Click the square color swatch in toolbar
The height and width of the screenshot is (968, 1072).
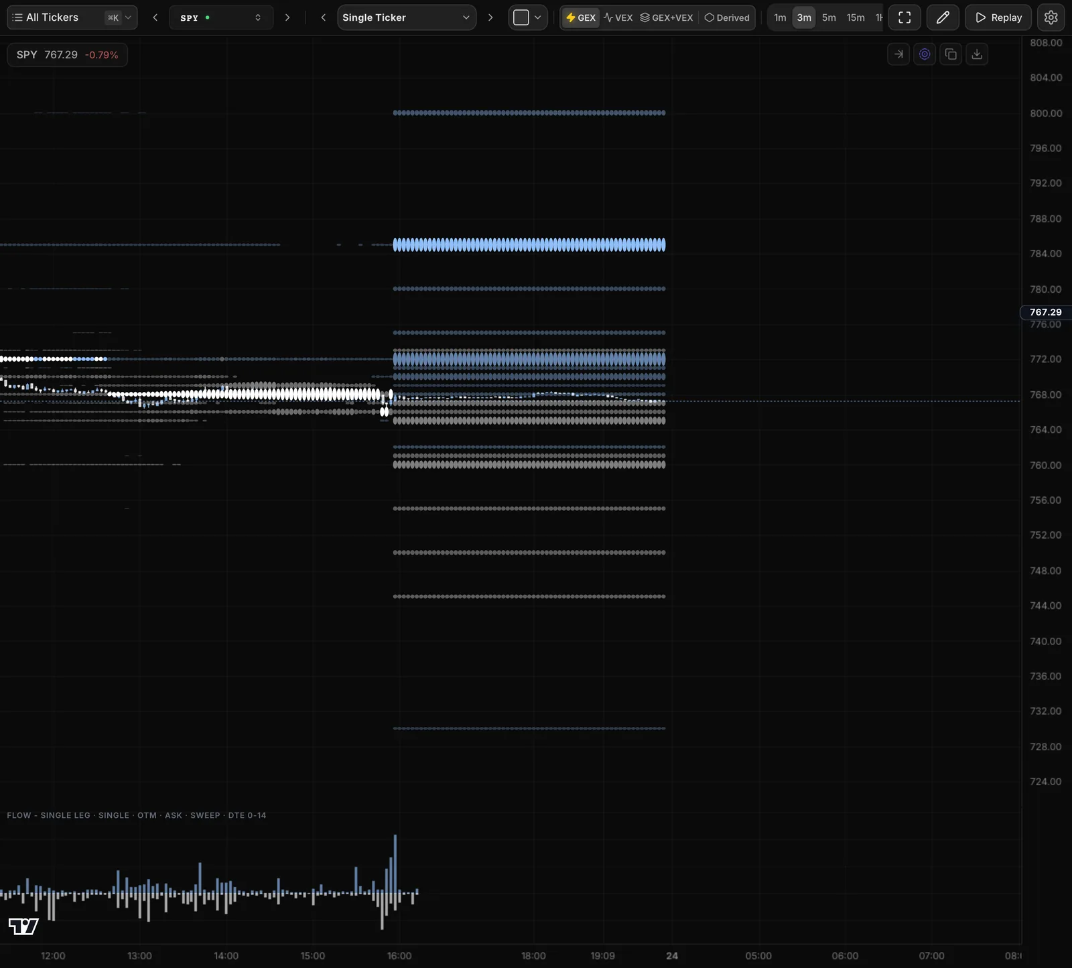[x=521, y=17]
